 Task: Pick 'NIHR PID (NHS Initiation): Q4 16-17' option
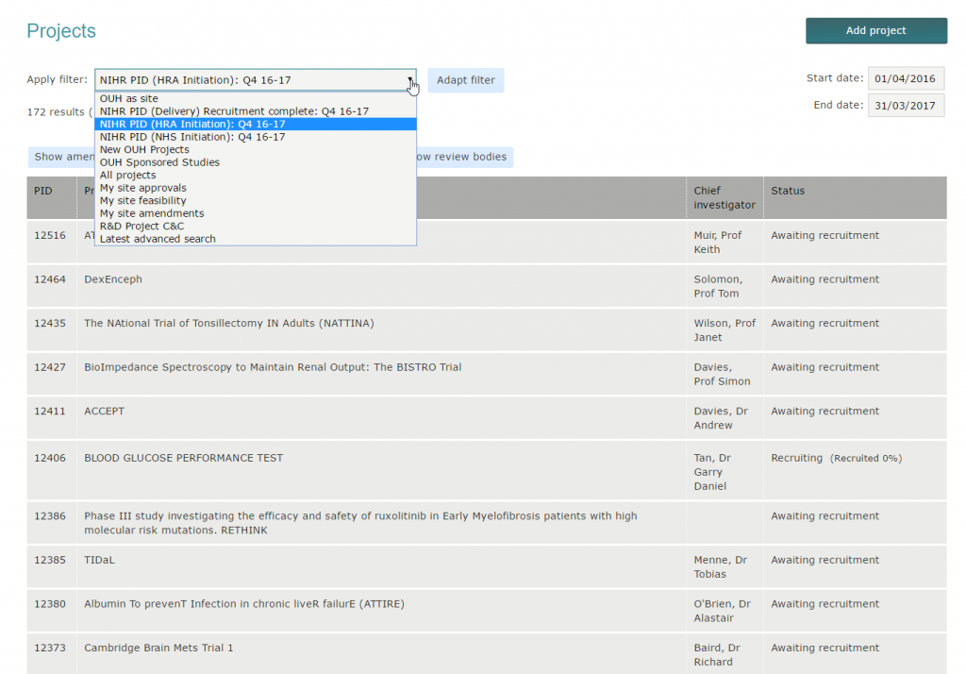pos(255,137)
